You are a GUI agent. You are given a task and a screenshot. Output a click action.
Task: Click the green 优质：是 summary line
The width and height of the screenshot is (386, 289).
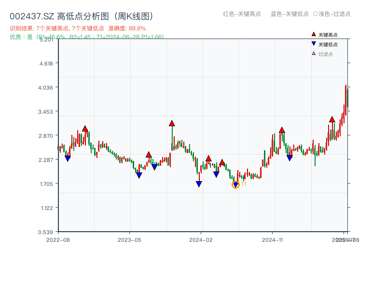point(87,37)
